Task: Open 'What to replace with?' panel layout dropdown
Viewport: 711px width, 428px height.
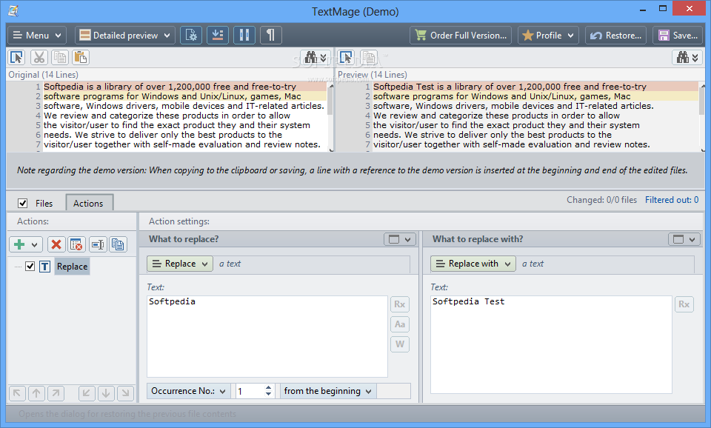Action: pyautogui.click(x=684, y=239)
